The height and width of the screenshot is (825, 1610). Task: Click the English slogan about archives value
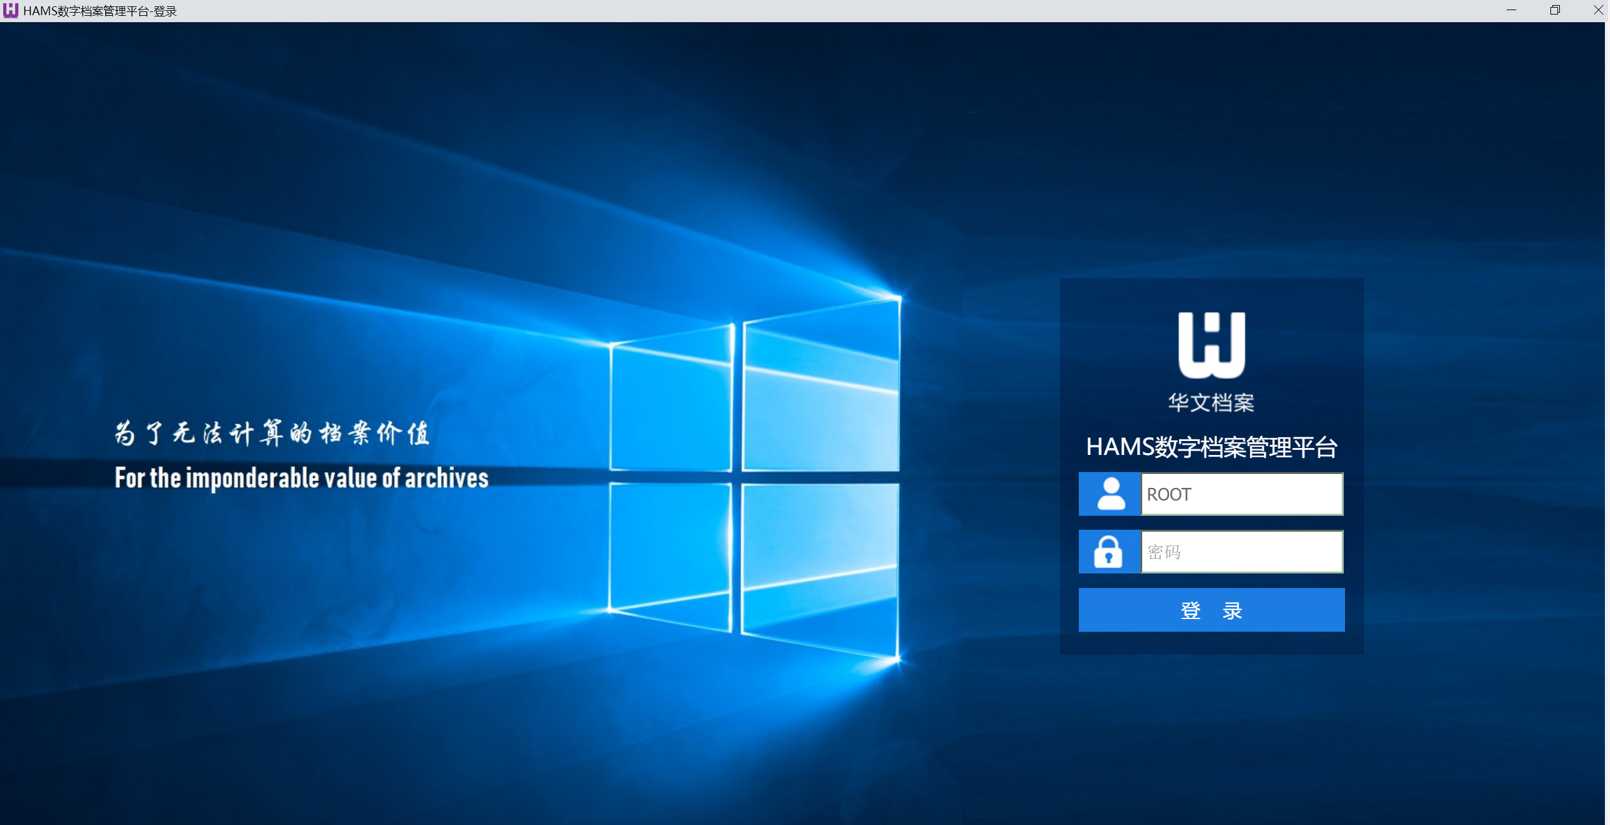pyautogui.click(x=302, y=478)
